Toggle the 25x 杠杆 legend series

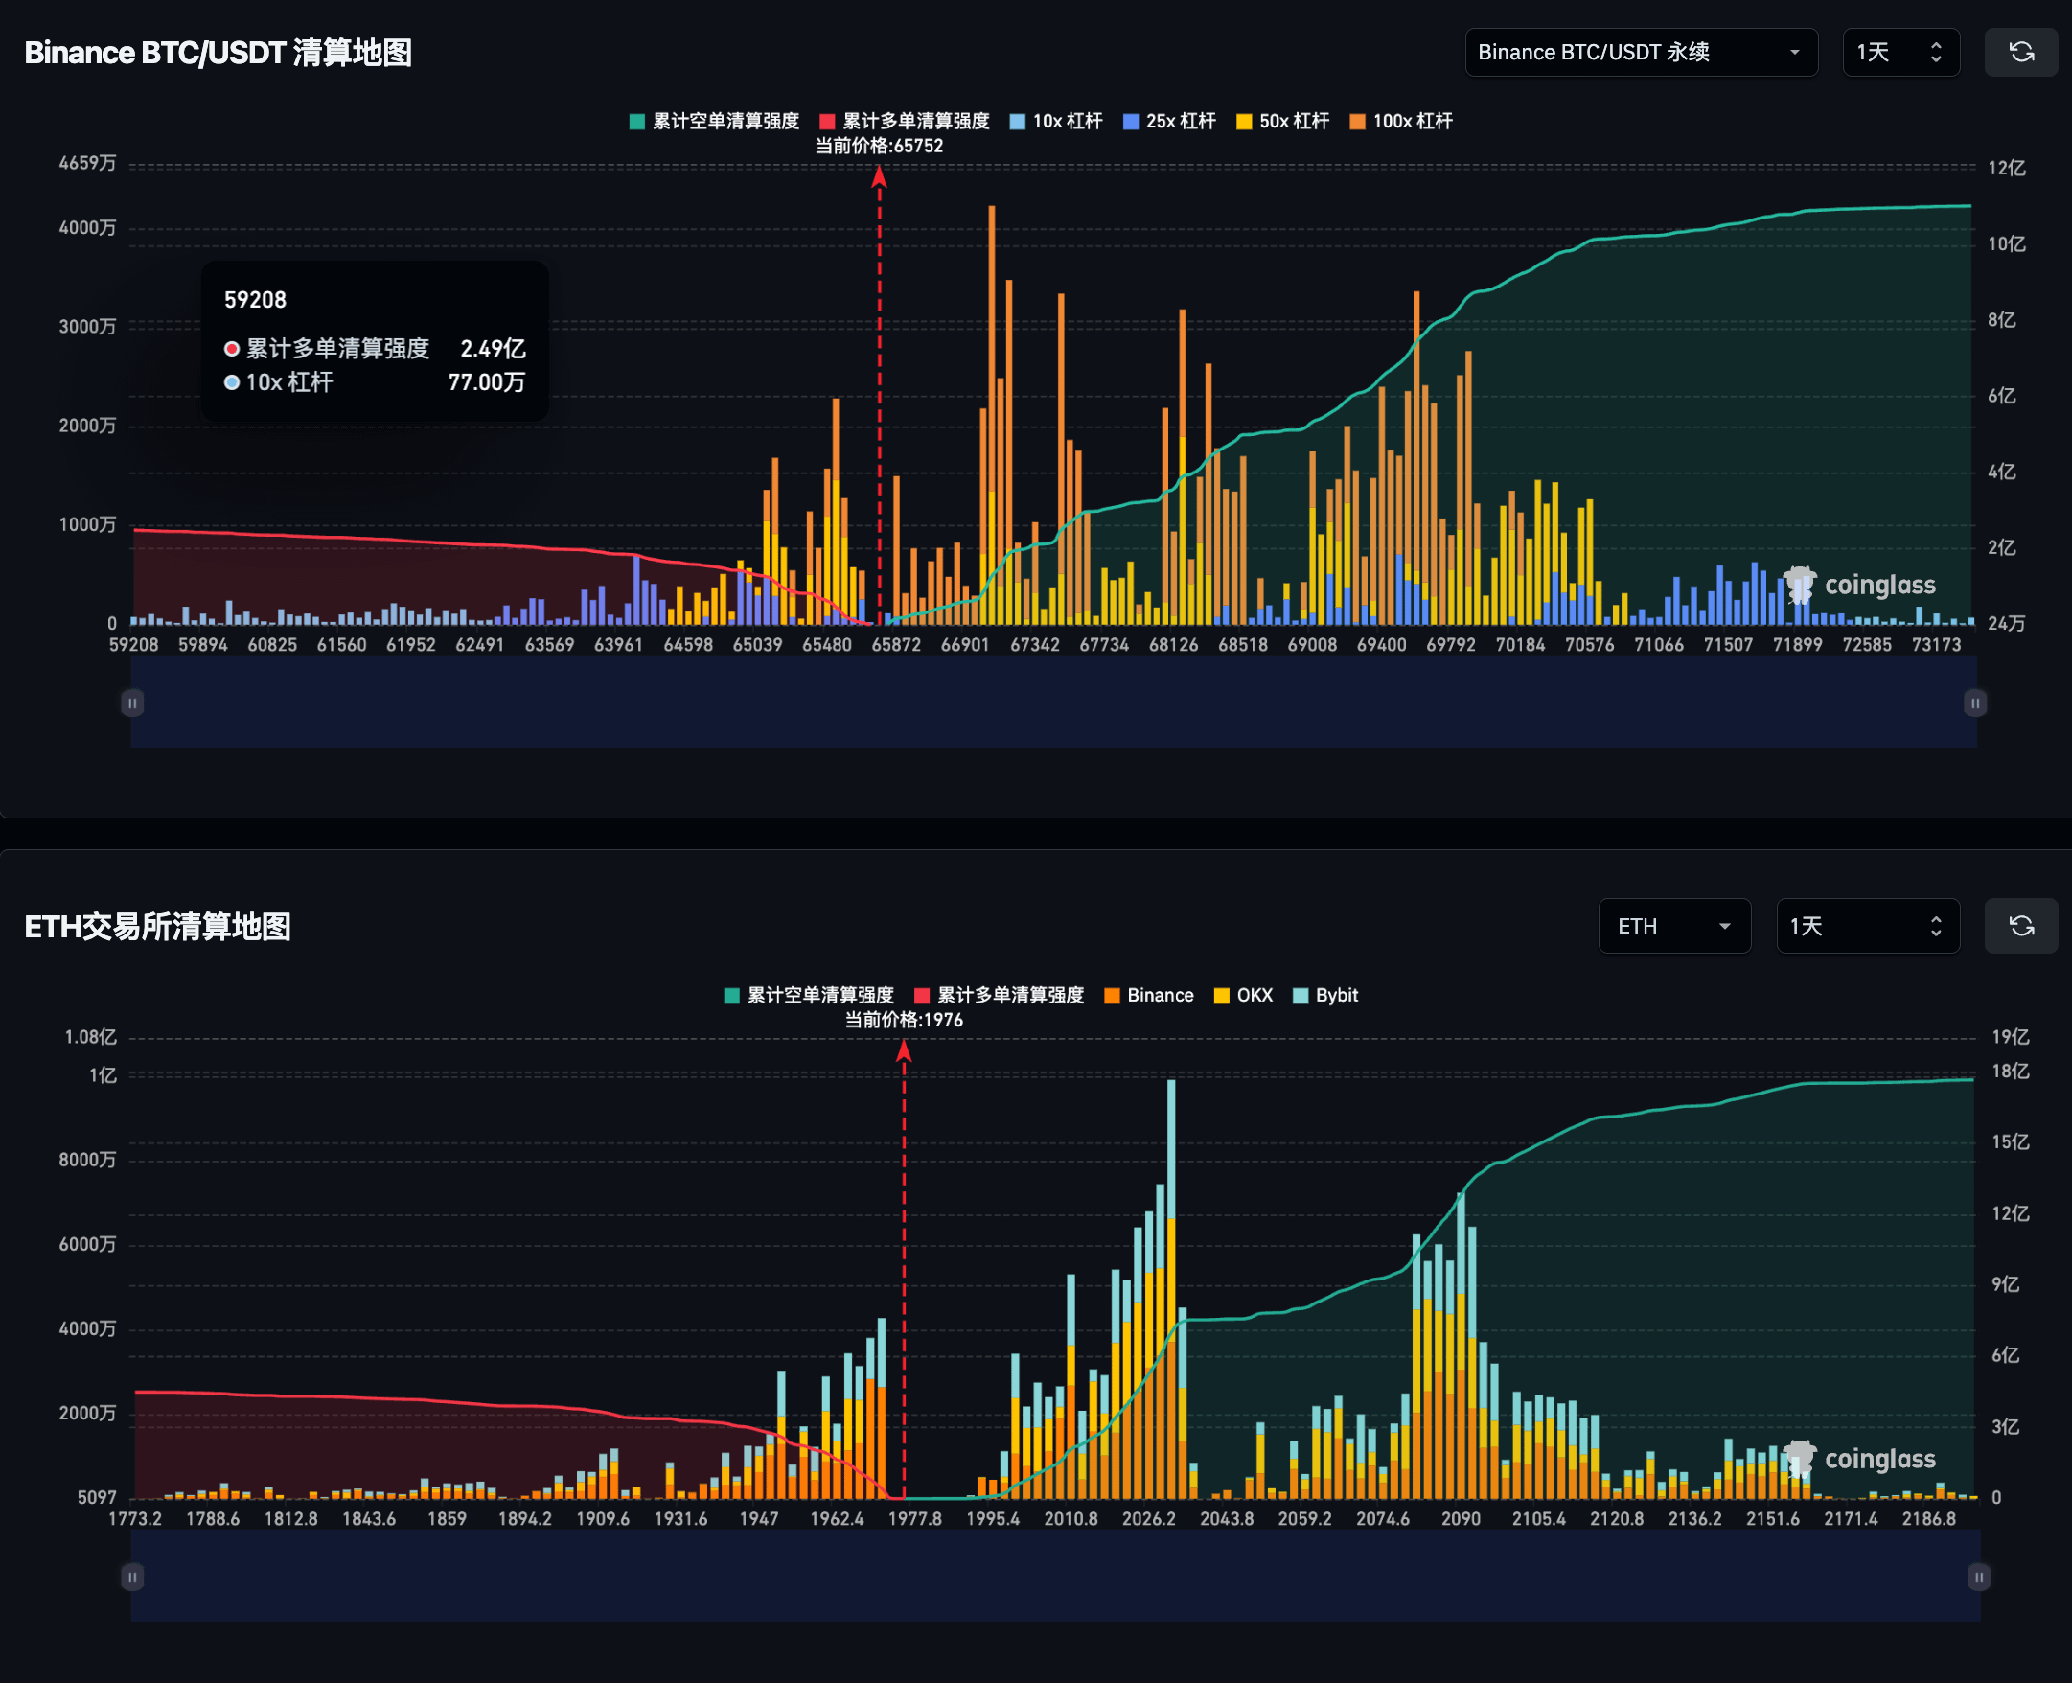point(1169,121)
